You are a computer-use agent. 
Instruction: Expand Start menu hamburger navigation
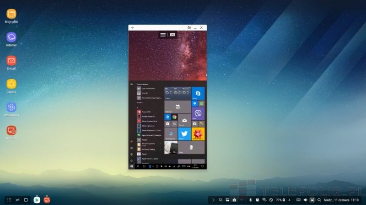pos(131,84)
